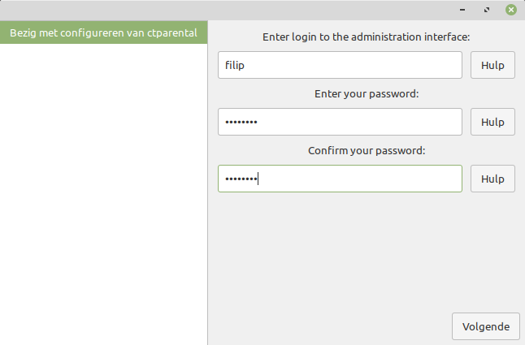Viewport: 525px width, 345px height.
Task: Focus the 'Confirm your password' field
Action: coord(340,179)
